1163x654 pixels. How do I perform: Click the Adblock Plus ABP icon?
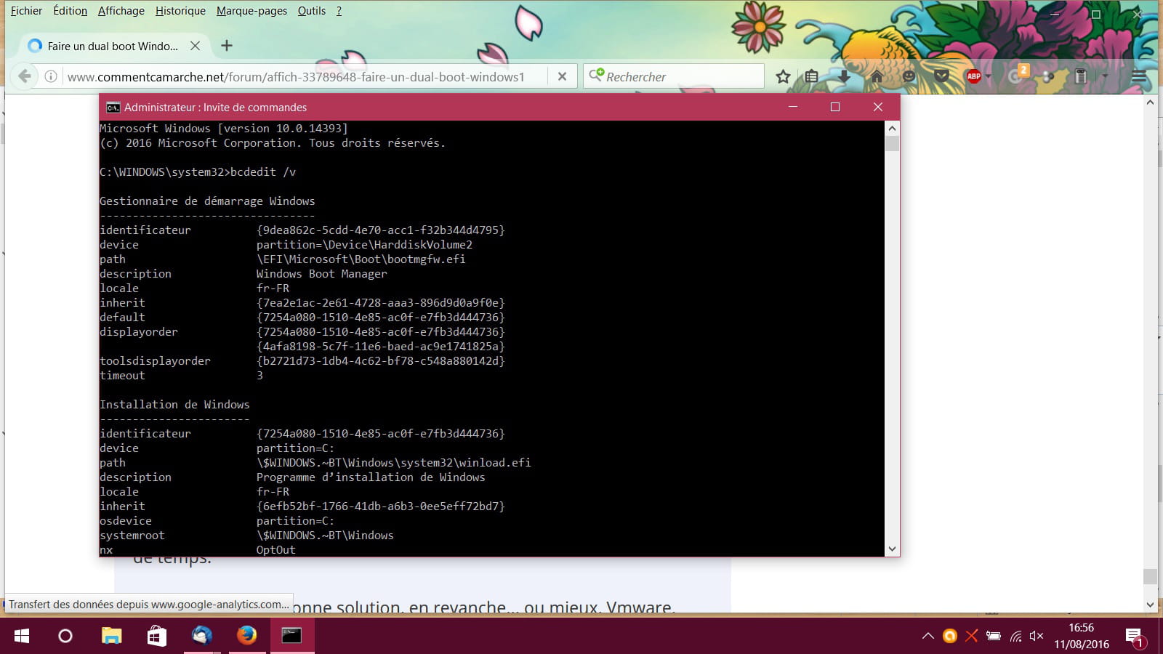tap(973, 76)
